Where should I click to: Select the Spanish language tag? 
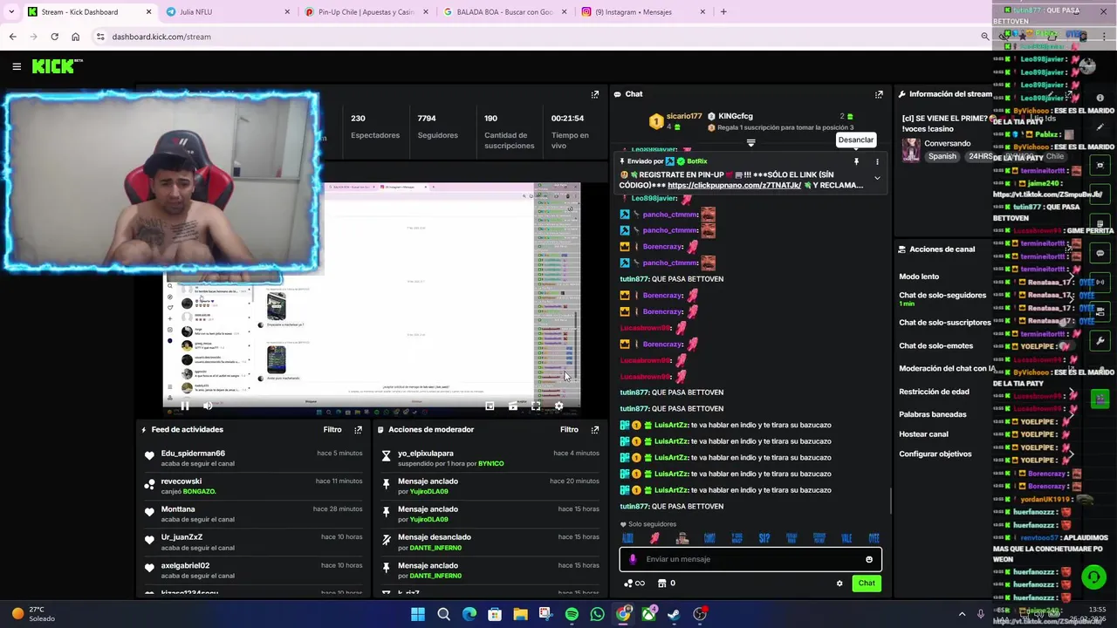(x=942, y=157)
